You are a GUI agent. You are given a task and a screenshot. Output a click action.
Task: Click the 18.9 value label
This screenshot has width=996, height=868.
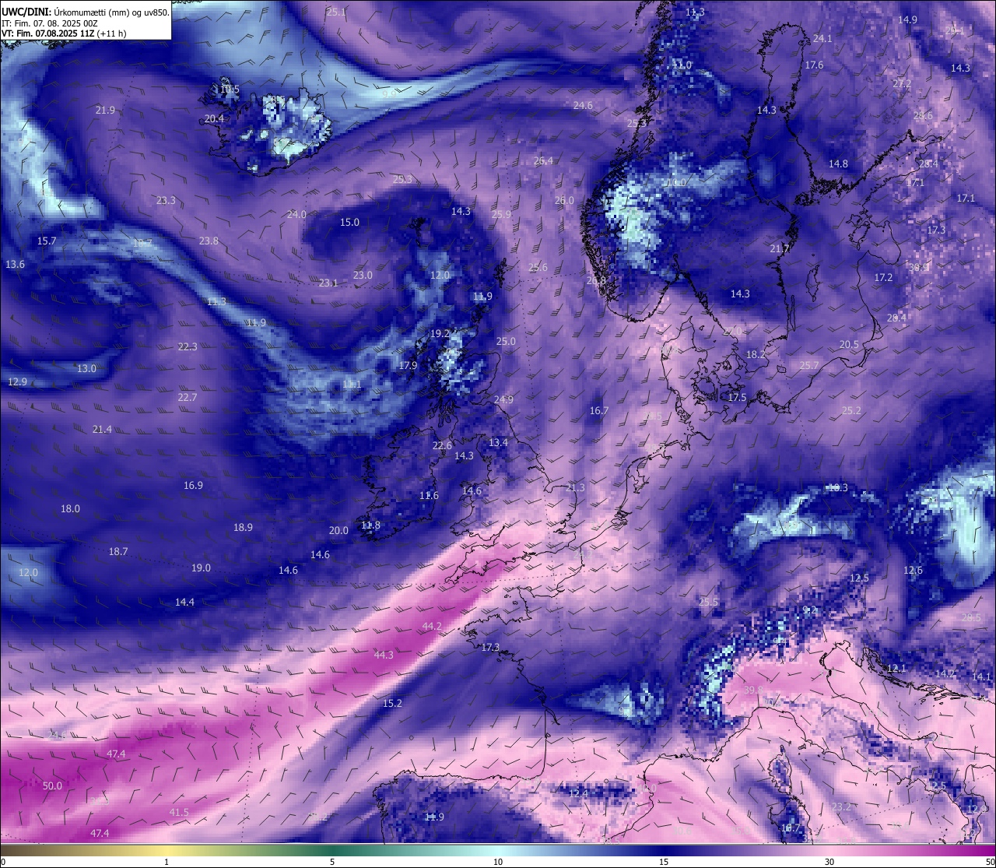pos(243,528)
